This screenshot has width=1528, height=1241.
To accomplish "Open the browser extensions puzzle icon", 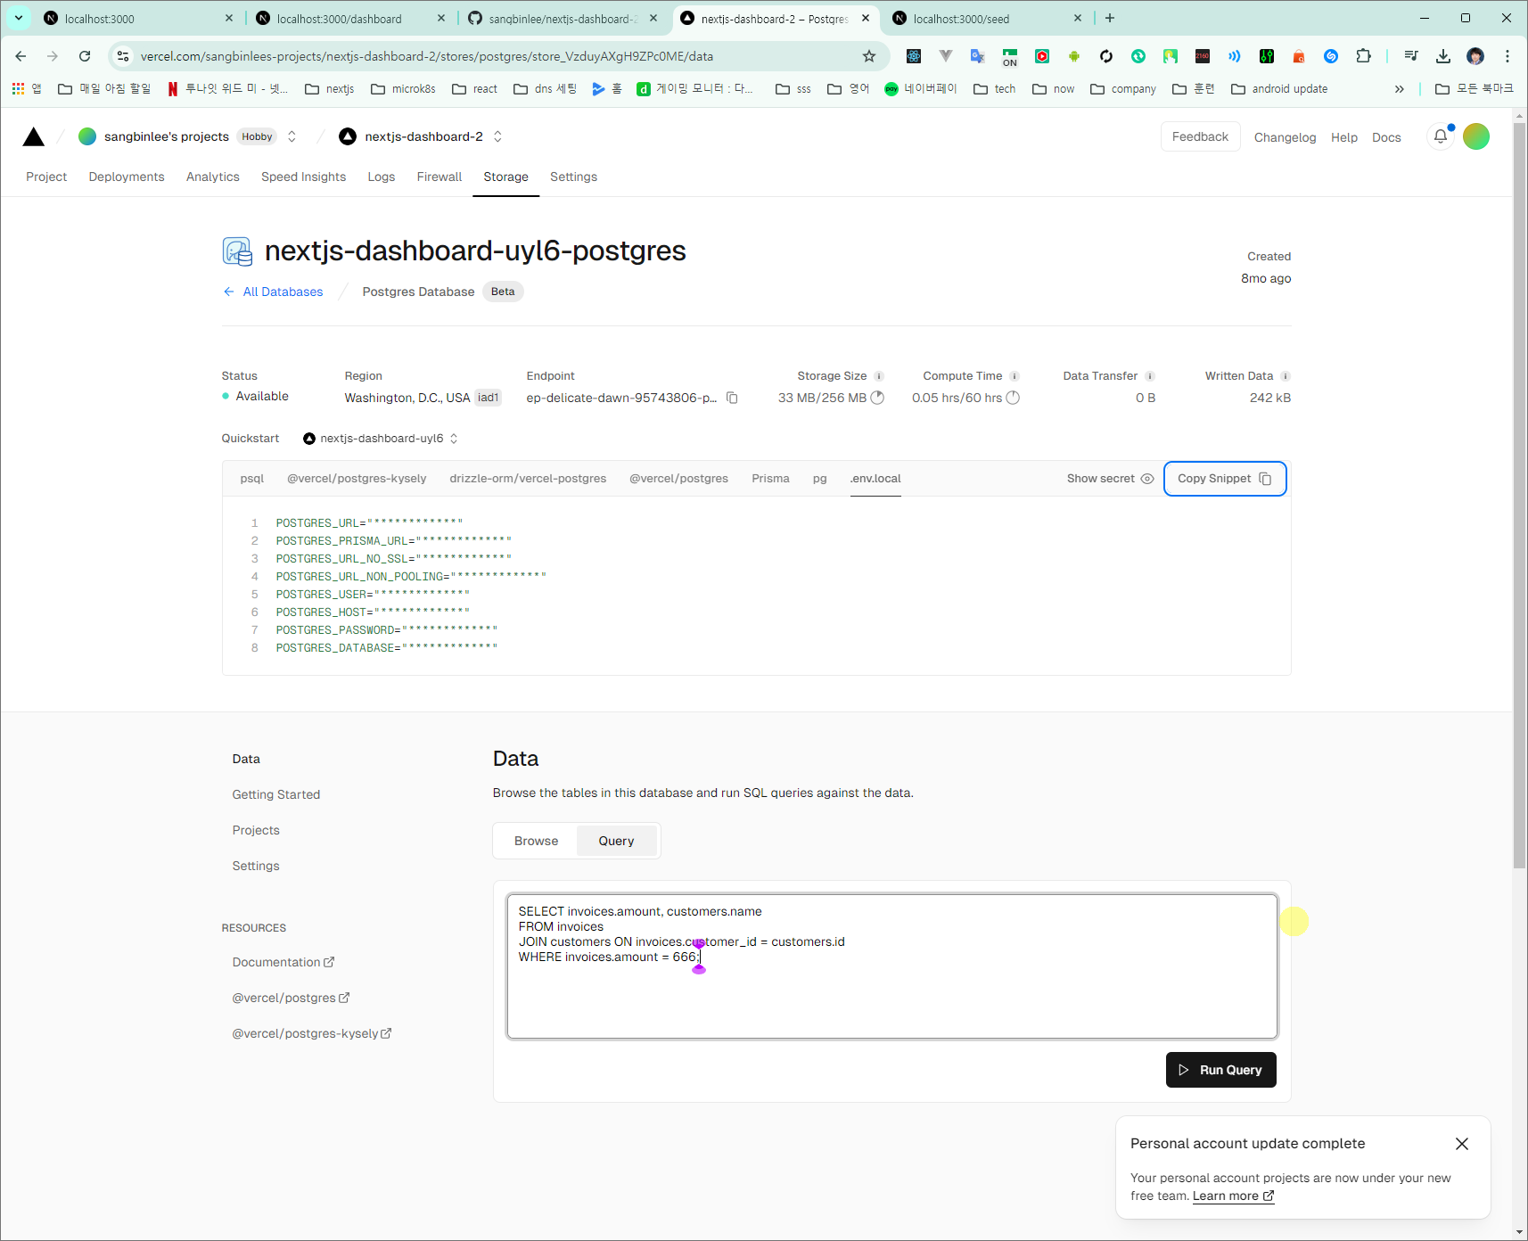I will click(1363, 56).
